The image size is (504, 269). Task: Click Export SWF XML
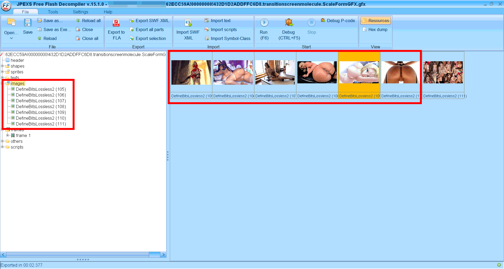[149, 21]
